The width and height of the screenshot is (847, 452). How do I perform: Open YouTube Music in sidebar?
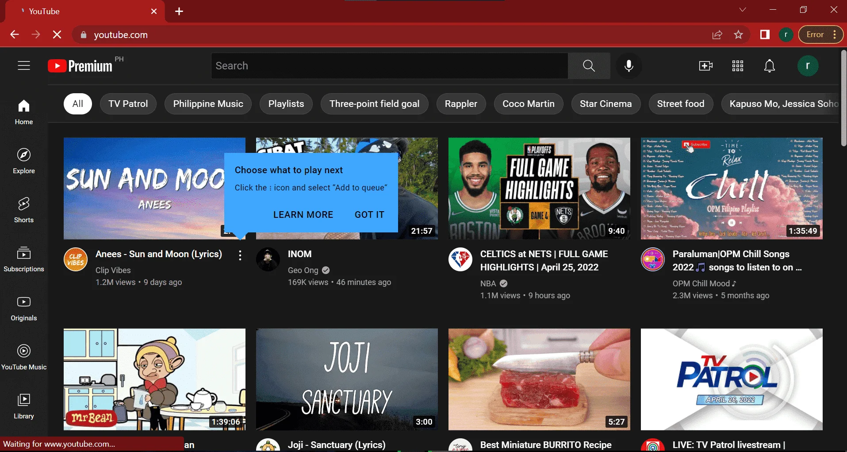coord(24,357)
